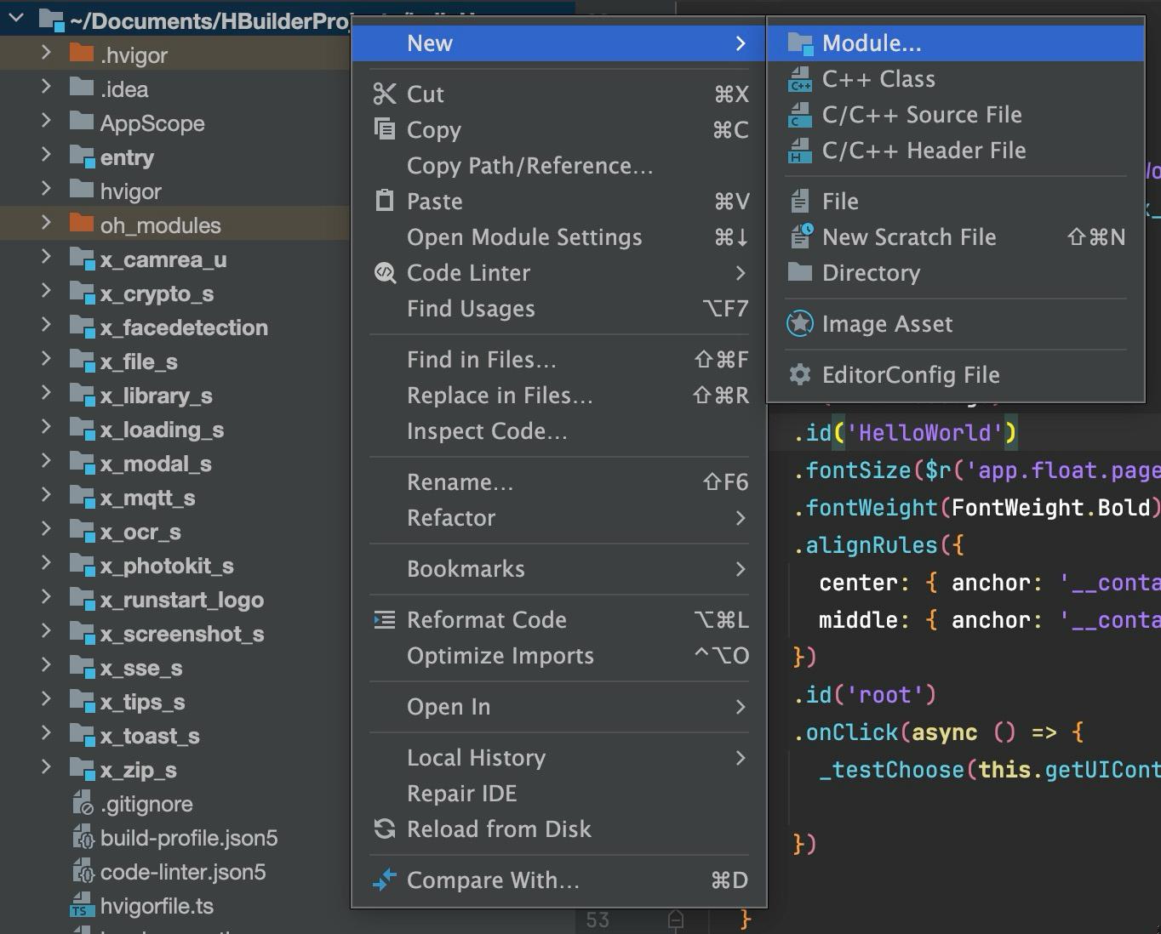Click the Image Asset star icon
The image size is (1161, 934).
pos(799,324)
